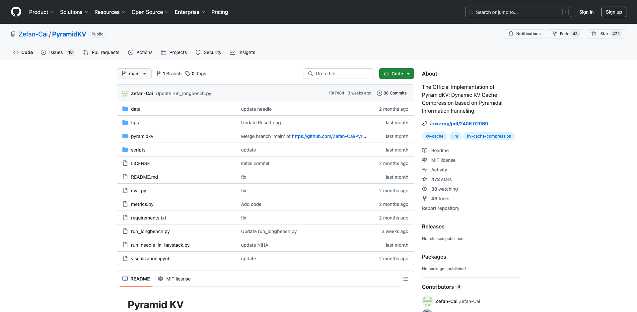This screenshot has width=637, height=312.
Task: Open requirements.txt file
Action: click(x=148, y=218)
